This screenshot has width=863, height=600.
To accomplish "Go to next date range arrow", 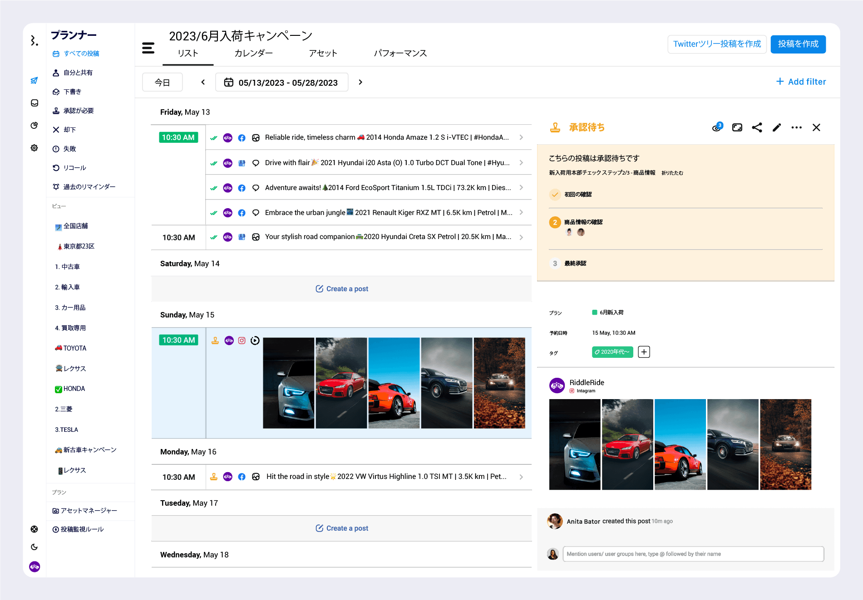I will click(360, 82).
